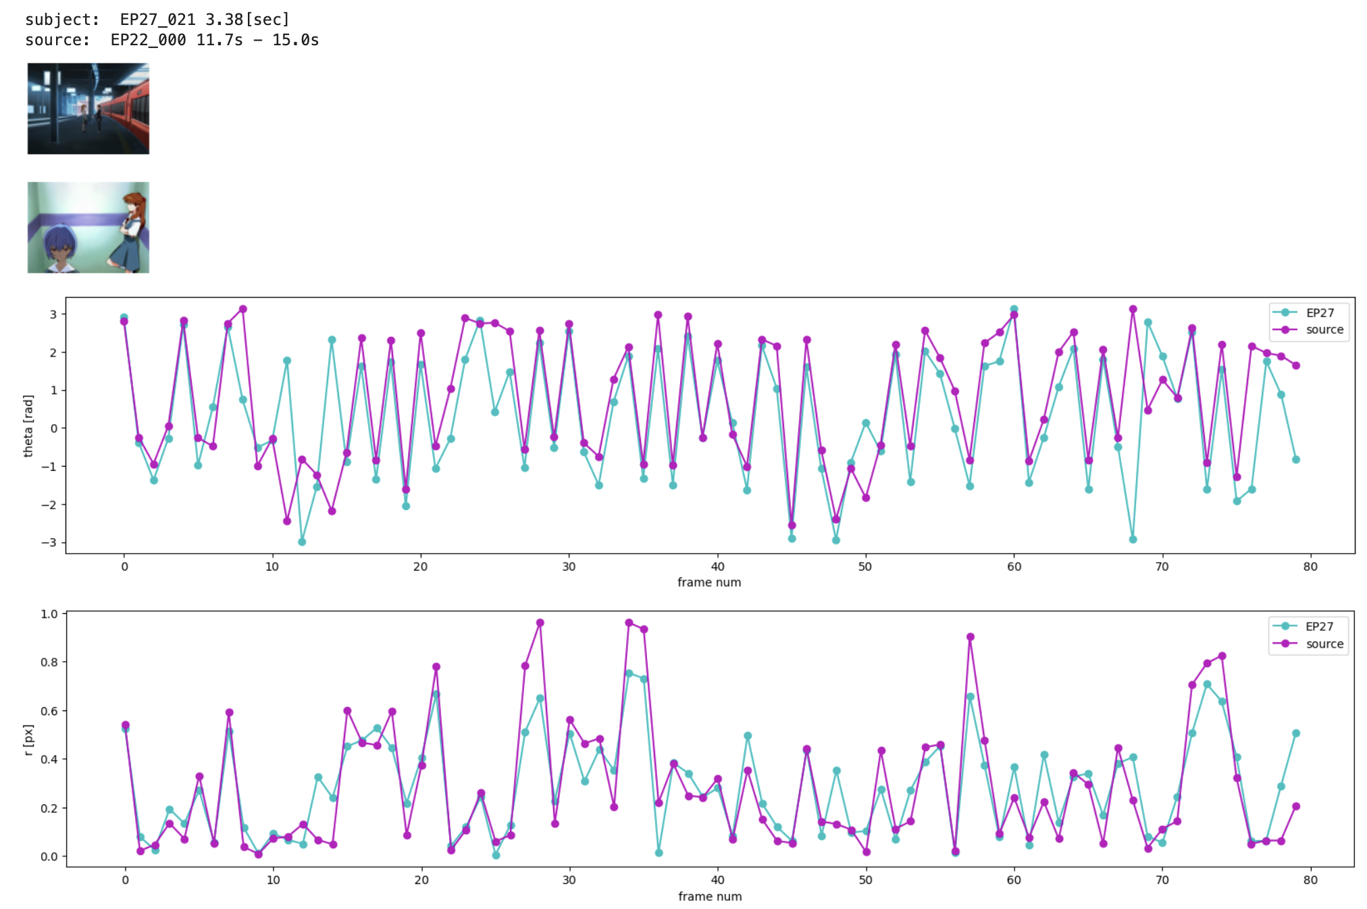
Task: Click the train station thumbnail image
Action: 88,109
